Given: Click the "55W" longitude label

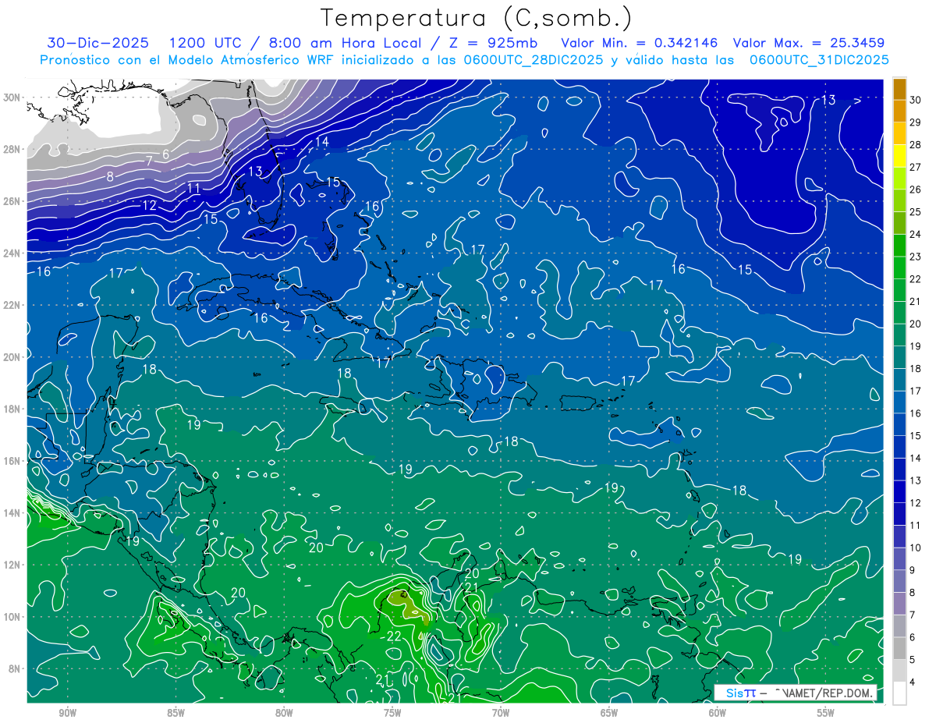Looking at the screenshot, I should point(826,713).
